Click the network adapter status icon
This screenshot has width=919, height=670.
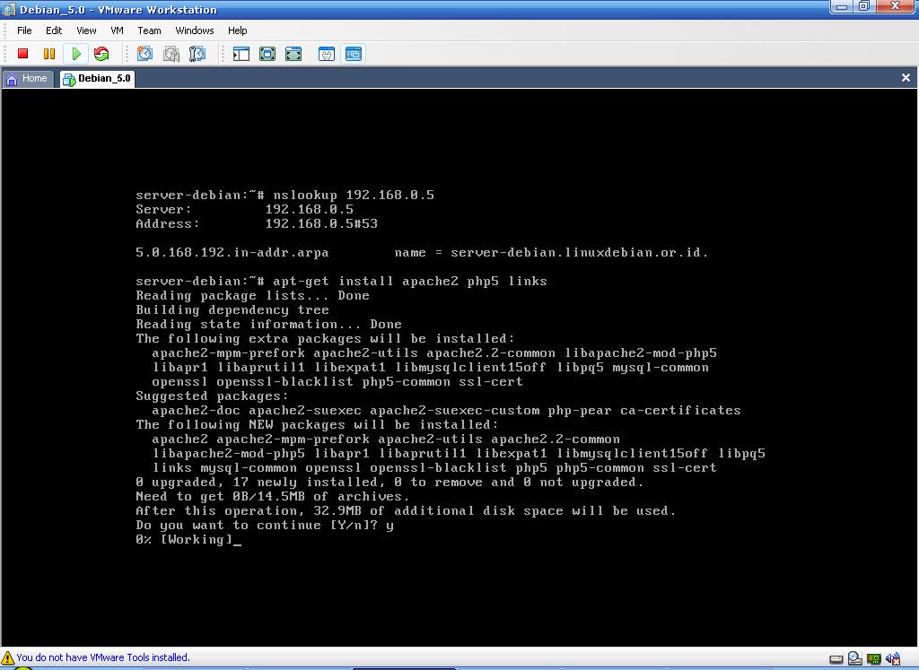pyautogui.click(x=874, y=659)
